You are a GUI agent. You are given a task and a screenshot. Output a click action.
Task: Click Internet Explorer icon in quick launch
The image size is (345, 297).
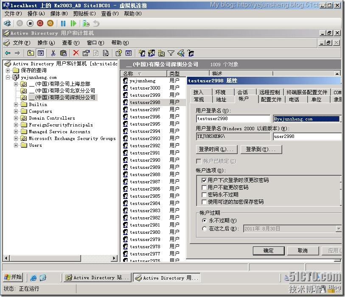point(33,278)
